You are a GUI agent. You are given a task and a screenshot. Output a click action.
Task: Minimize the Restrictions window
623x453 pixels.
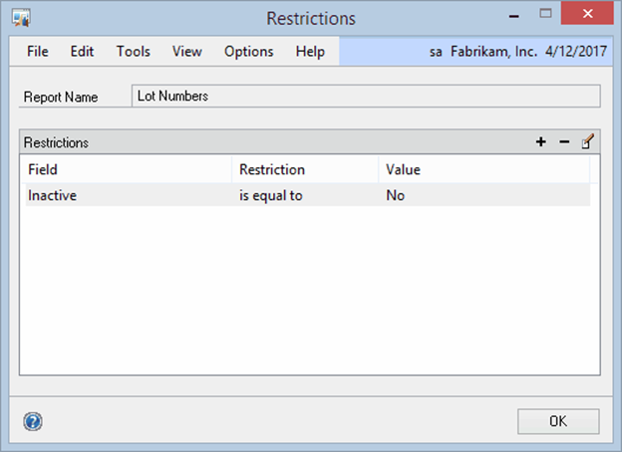(513, 16)
